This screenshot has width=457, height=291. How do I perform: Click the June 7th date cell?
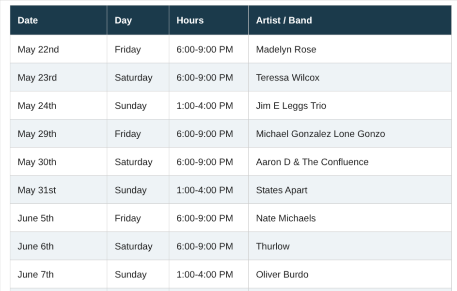(x=58, y=274)
